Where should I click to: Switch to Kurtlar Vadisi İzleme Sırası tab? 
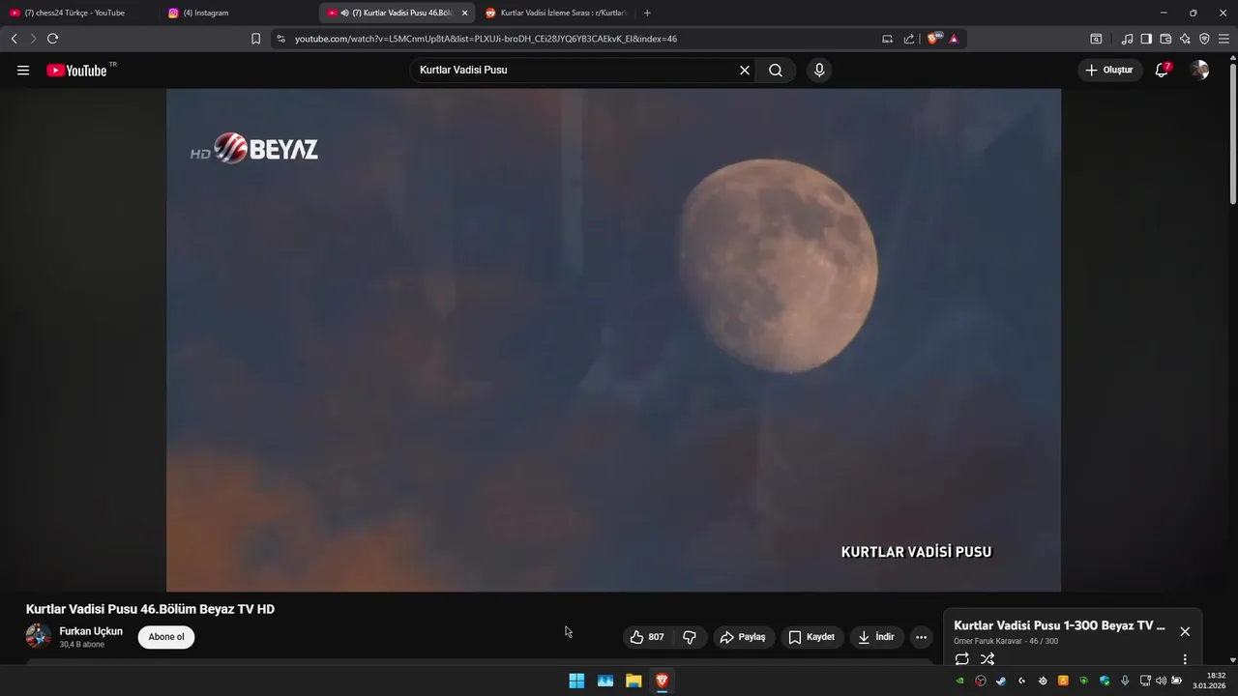556,13
